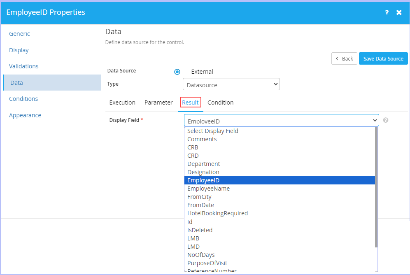Open the Appearance section in sidebar
The width and height of the screenshot is (410, 275).
25,115
